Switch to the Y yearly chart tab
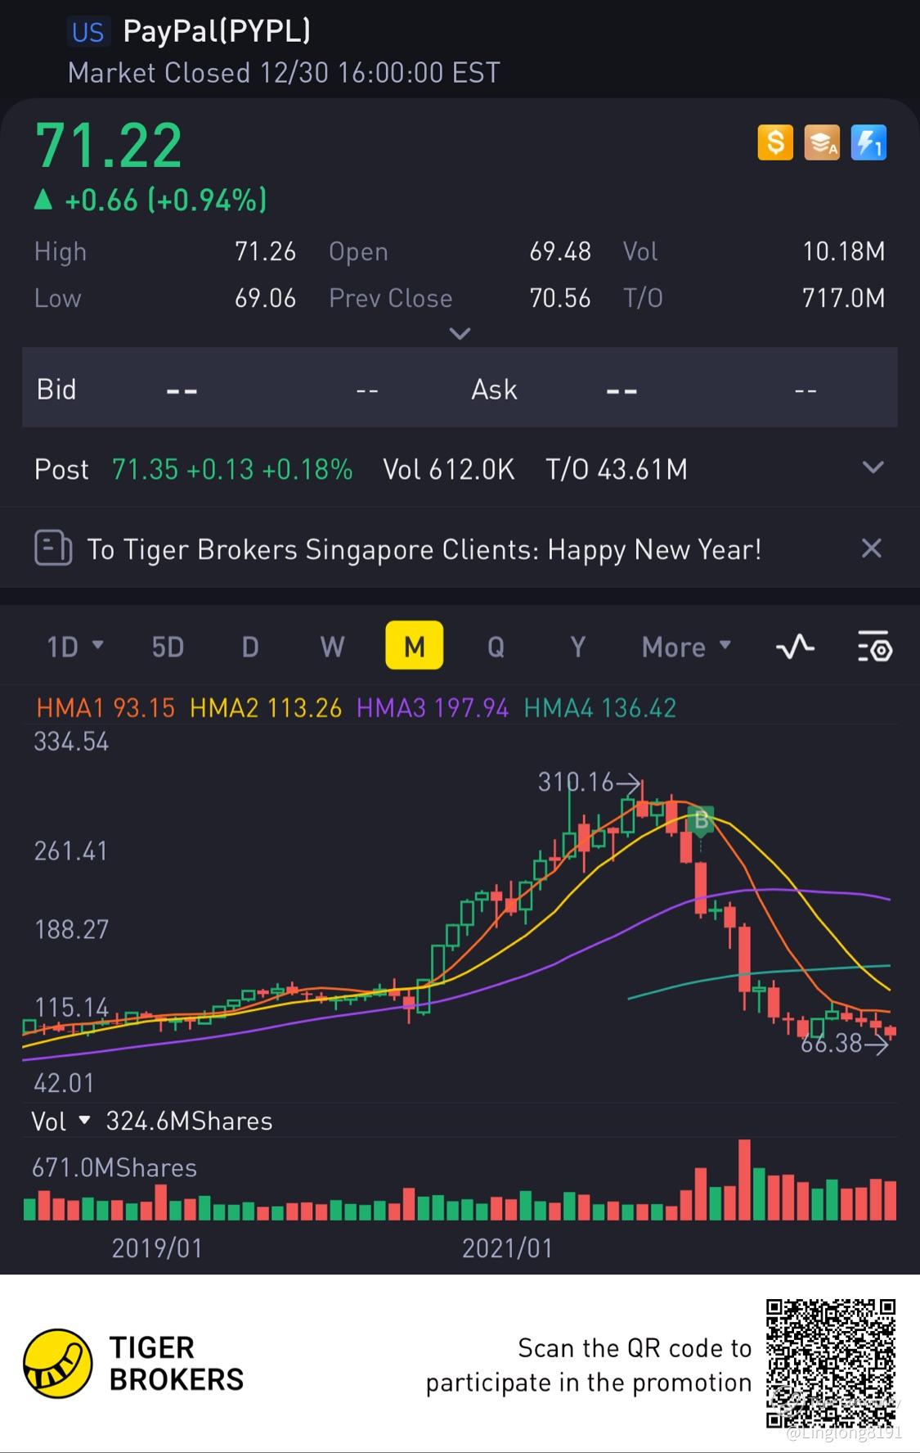Image resolution: width=920 pixels, height=1453 pixels. click(x=578, y=648)
